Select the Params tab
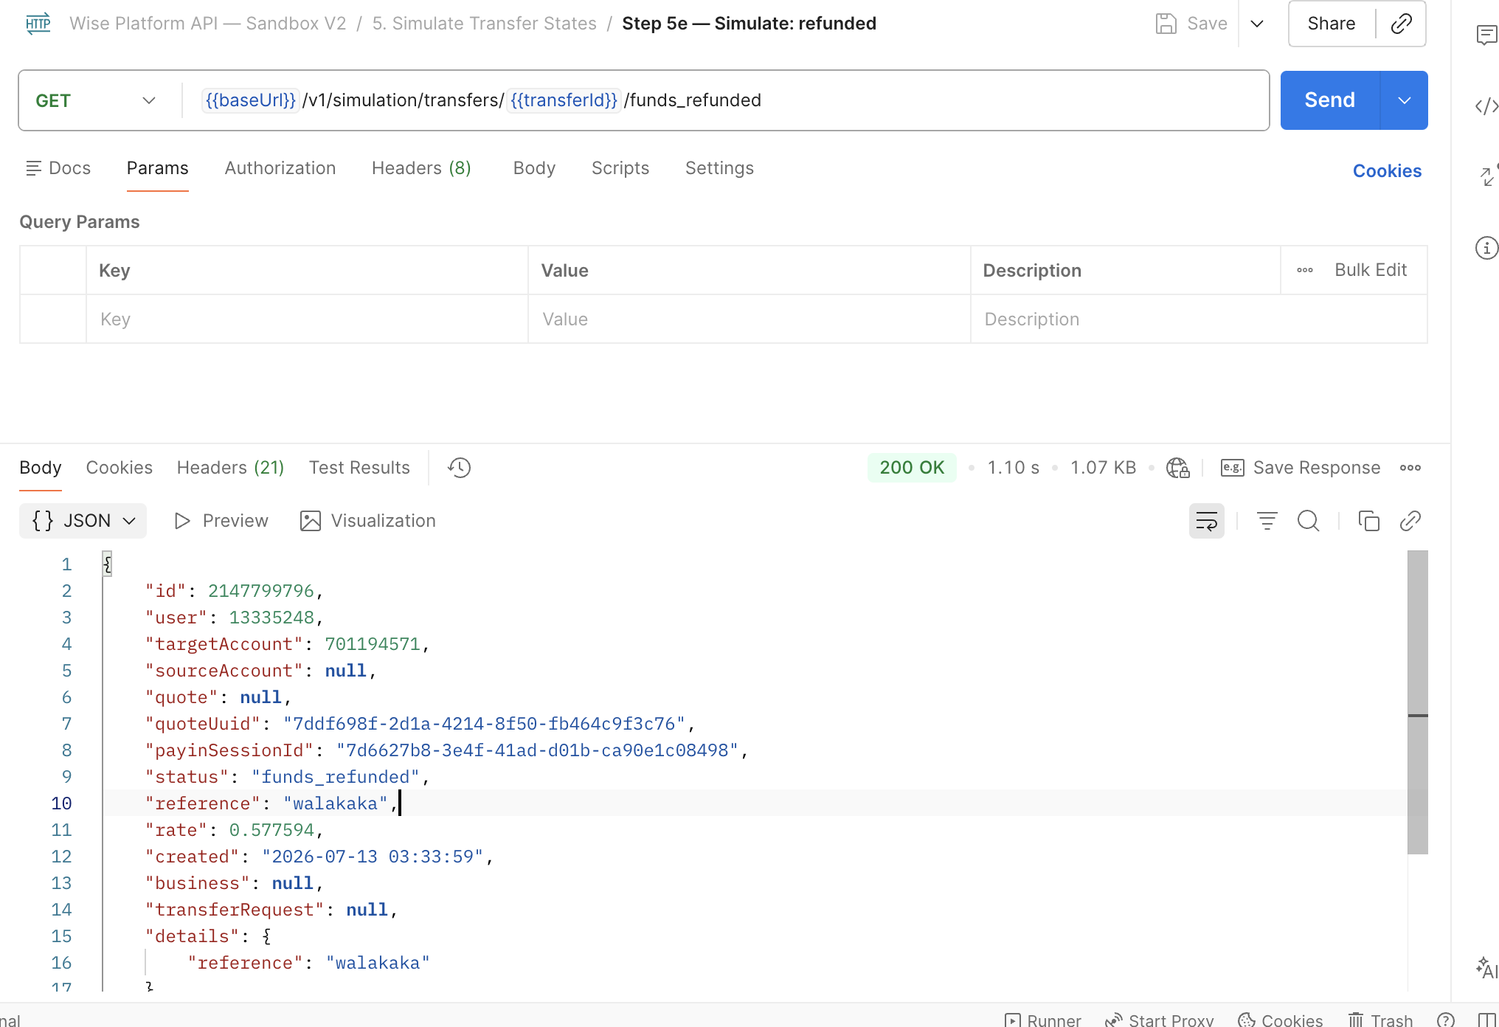The height and width of the screenshot is (1027, 1499). point(157,168)
